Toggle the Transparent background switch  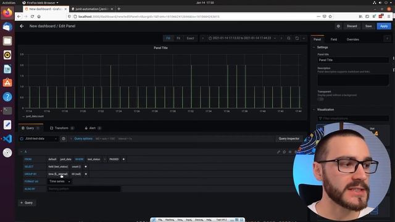pos(320,99)
